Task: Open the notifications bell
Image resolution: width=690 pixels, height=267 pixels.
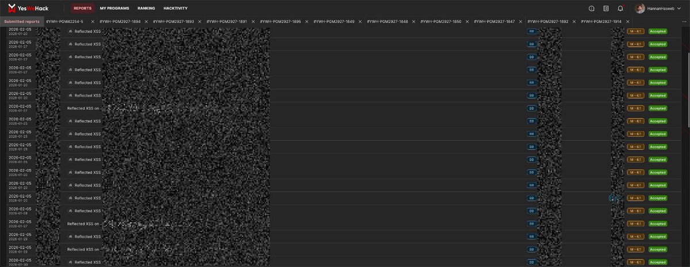Action: coord(620,9)
